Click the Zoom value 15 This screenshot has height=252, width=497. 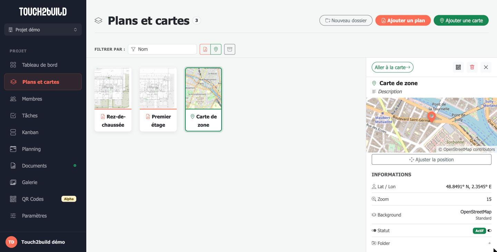coord(489,199)
